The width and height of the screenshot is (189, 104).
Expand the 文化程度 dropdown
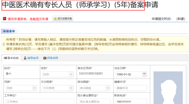pos(71,88)
